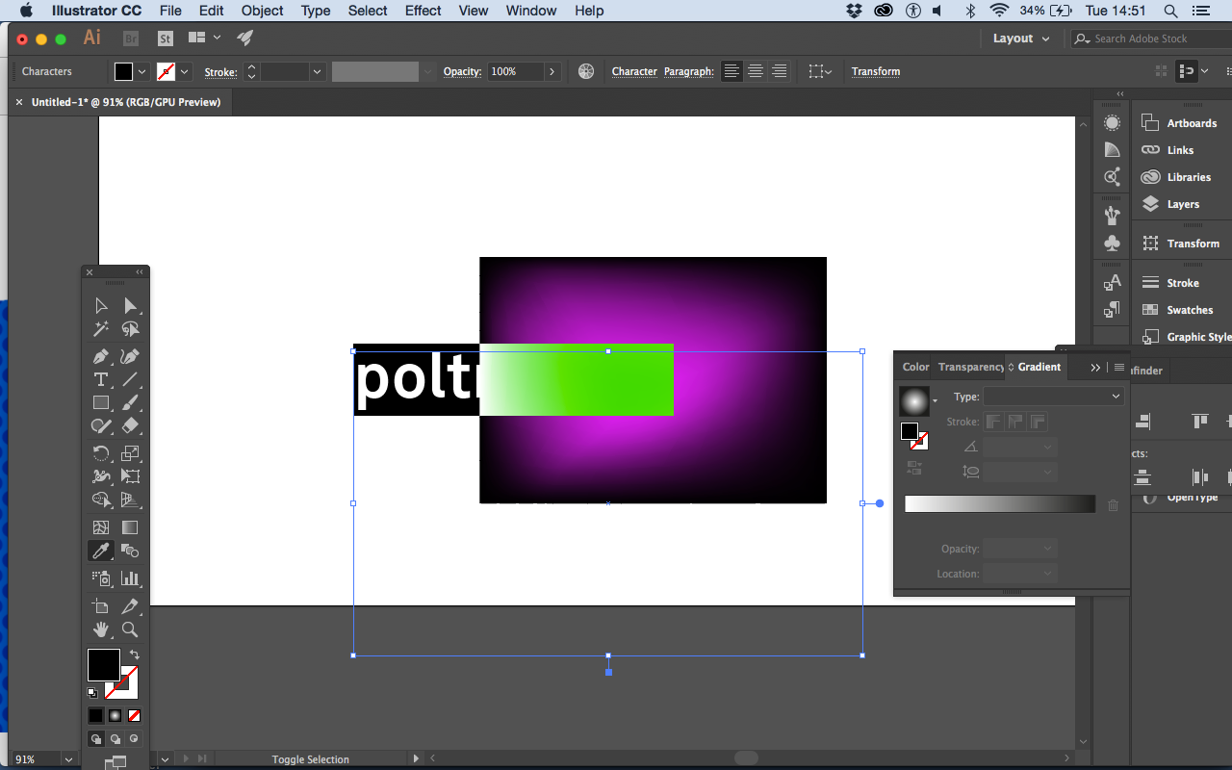Viewport: 1232px width, 770px height.
Task: Pick the Type tool
Action: tap(101, 380)
